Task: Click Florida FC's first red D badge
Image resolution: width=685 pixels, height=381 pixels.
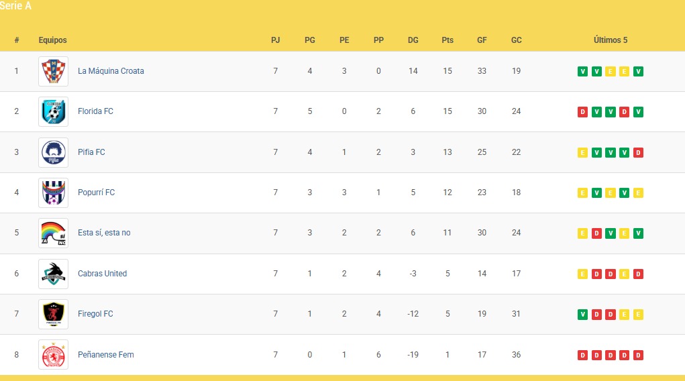Action: tap(582, 111)
